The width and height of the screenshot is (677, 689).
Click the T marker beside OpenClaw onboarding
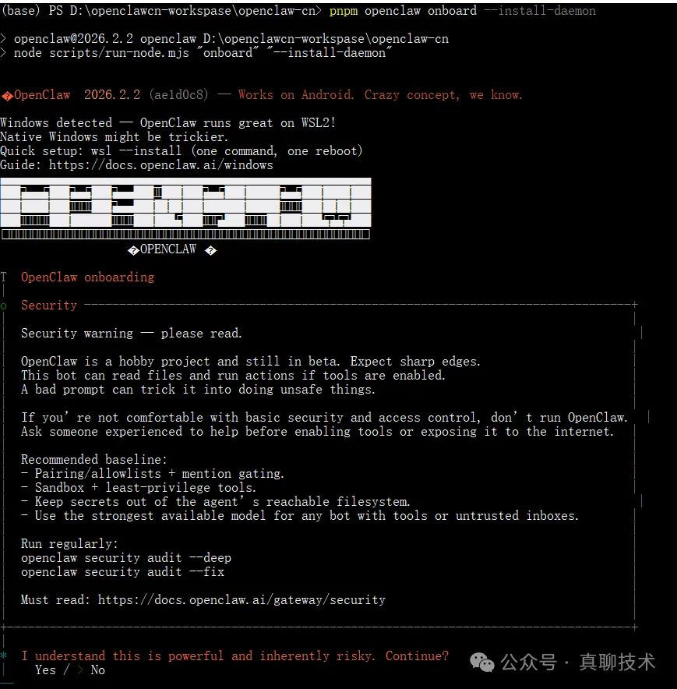[4, 277]
